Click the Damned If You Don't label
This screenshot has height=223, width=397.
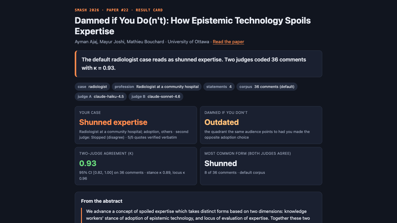click(226, 113)
